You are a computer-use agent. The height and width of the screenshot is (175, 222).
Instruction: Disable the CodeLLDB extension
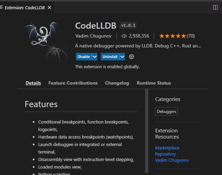pos(84,57)
